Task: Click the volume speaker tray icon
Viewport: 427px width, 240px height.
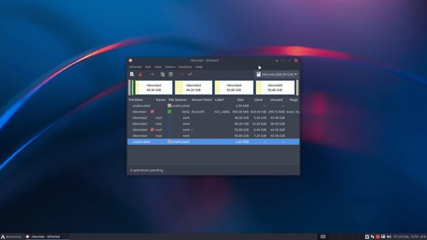Action: click(x=389, y=237)
